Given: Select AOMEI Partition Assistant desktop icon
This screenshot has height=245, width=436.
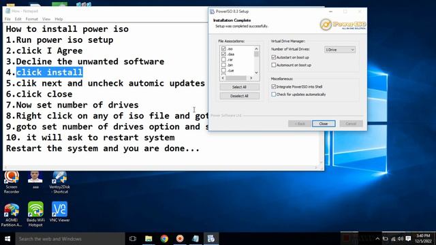Looking at the screenshot, I should [12, 214].
